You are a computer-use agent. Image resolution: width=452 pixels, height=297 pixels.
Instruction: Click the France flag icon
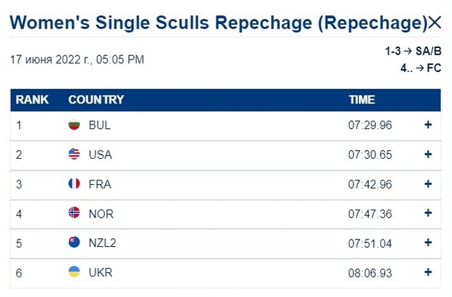click(x=74, y=183)
